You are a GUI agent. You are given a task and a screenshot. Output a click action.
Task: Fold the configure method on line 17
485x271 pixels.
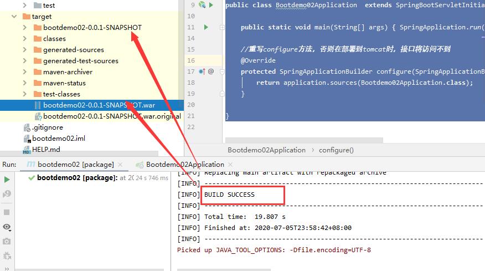click(222, 71)
